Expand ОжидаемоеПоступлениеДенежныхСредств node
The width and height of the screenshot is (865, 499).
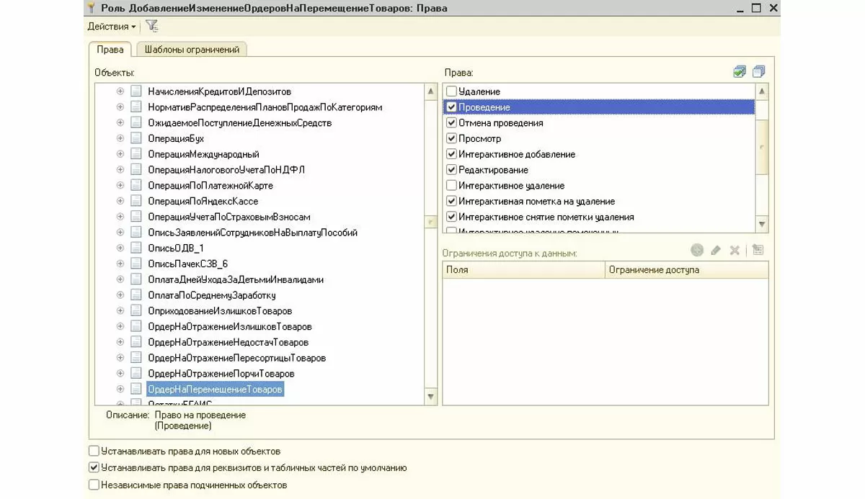[120, 123]
